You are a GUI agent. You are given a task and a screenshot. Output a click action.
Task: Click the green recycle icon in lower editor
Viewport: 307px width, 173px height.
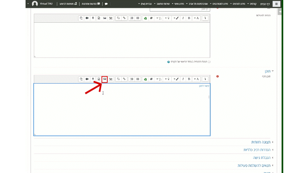pyautogui.click(x=145, y=79)
